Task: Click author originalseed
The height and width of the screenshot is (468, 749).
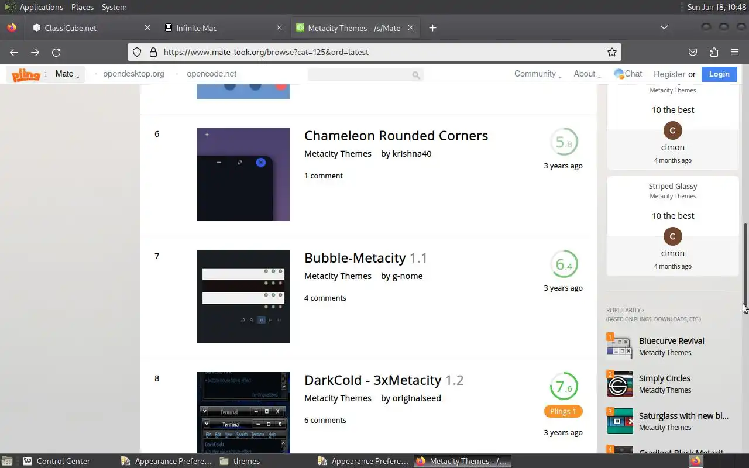Action: coord(417,398)
